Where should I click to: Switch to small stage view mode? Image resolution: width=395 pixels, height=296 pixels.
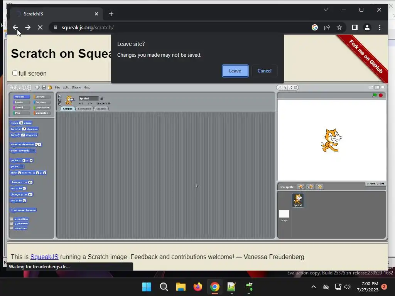click(371, 87)
